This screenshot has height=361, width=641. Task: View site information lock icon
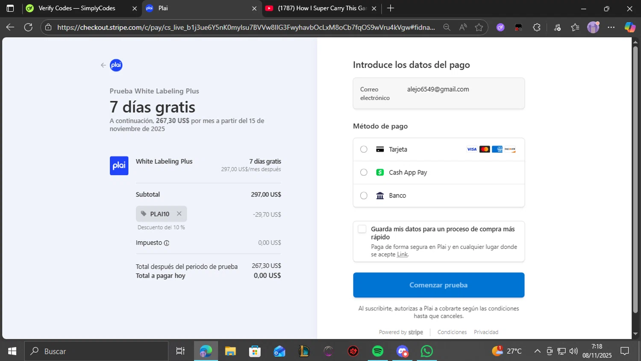48,27
